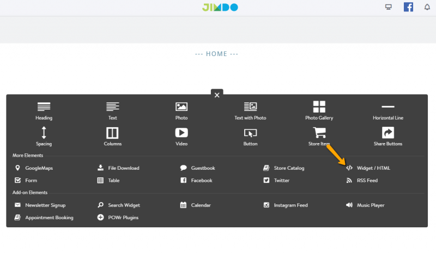Add a Photo Gallery element
The width and height of the screenshot is (436, 254).
tap(319, 110)
